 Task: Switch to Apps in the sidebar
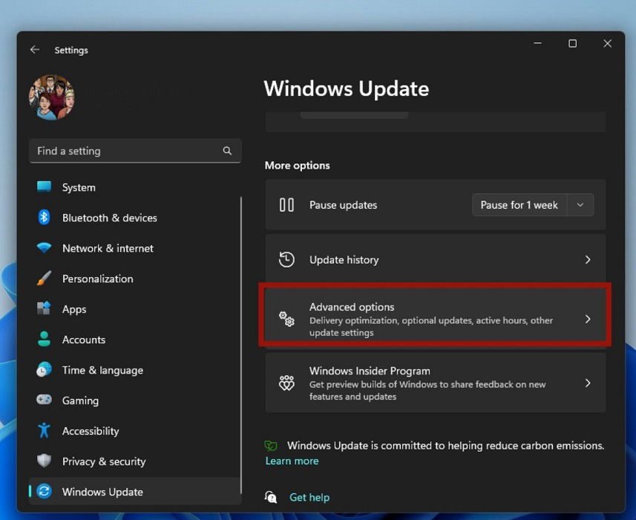point(73,309)
